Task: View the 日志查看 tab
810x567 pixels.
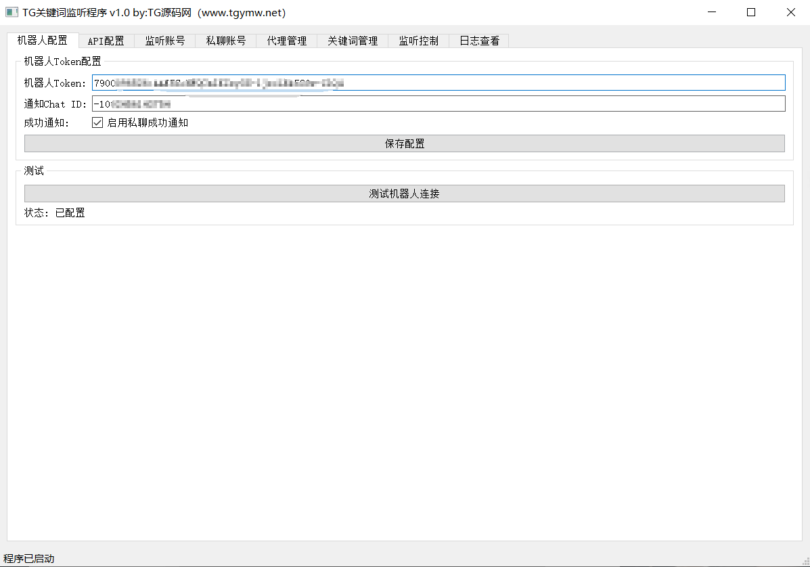Action: [x=479, y=41]
